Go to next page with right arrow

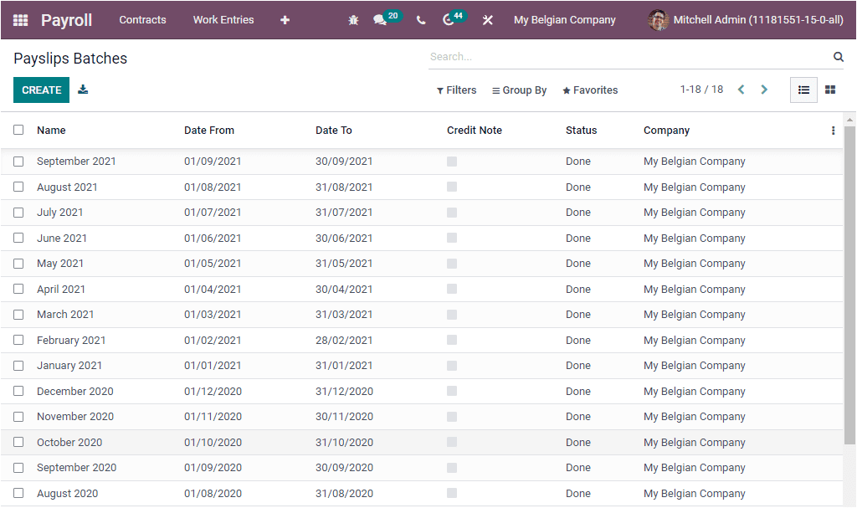764,89
